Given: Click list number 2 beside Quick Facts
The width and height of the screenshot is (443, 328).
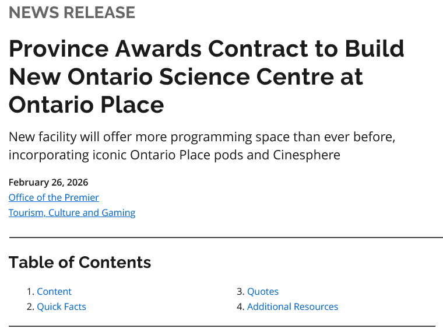Looking at the screenshot, I should pyautogui.click(x=30, y=306).
